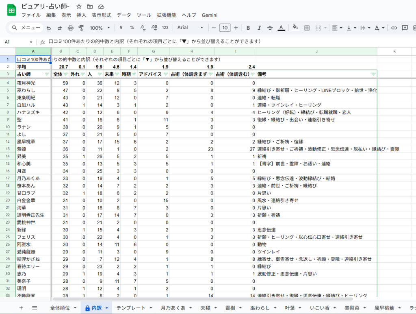
Task: Open the Arial font family dropdown
Action: coord(190,28)
